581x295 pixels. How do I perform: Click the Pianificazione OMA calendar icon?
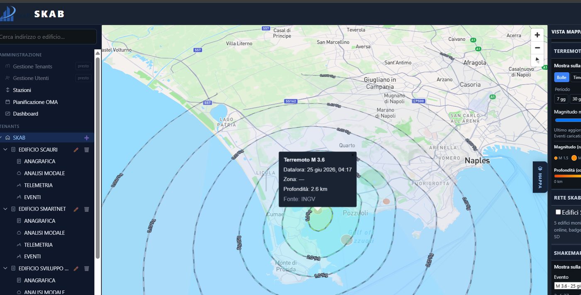[7, 102]
